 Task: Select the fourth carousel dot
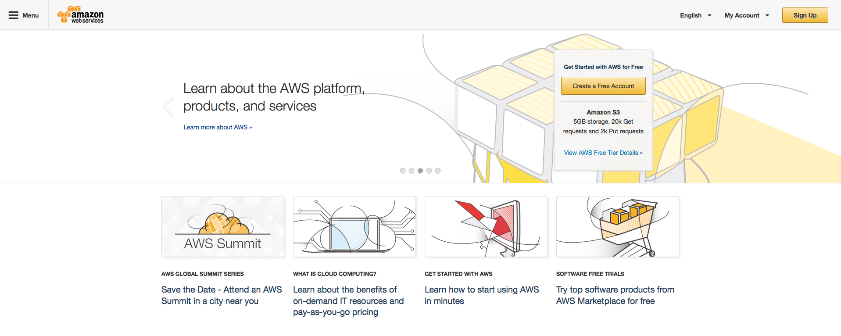[x=429, y=171]
